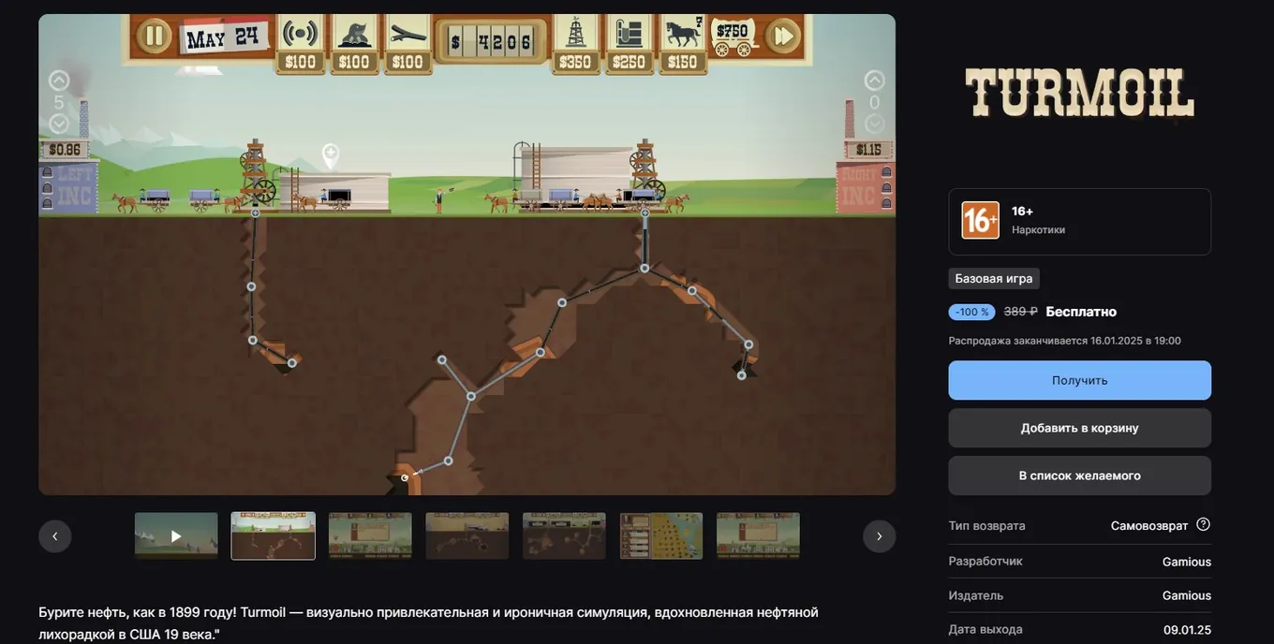Click the Базовая игра tag
Screen dimensions: 1274x644
pos(994,279)
